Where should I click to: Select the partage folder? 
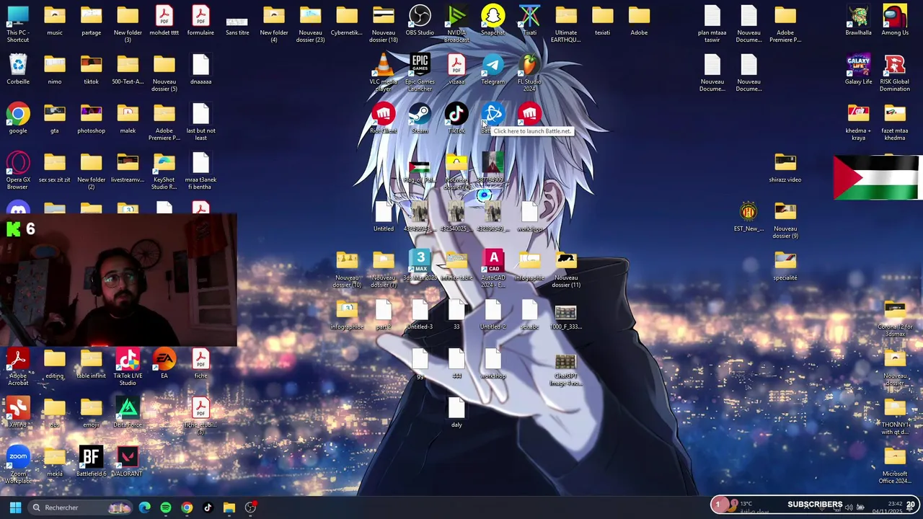pyautogui.click(x=91, y=20)
